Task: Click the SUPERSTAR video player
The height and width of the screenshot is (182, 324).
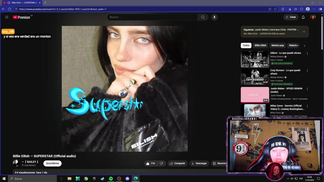Action: pyautogui.click(x=125, y=89)
